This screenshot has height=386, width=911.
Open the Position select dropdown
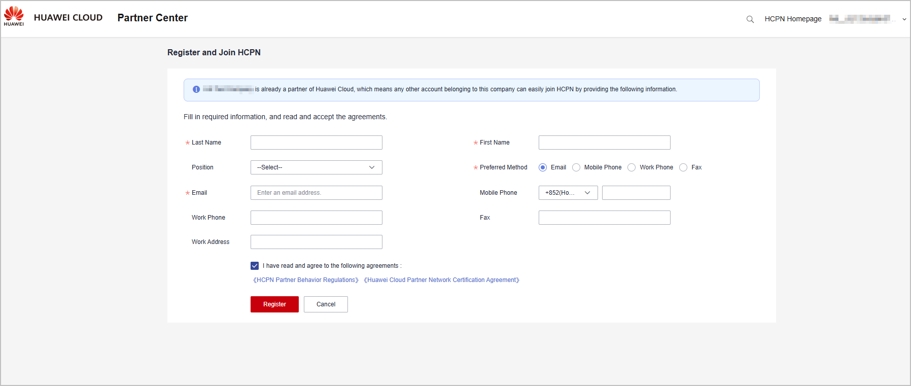[317, 167]
